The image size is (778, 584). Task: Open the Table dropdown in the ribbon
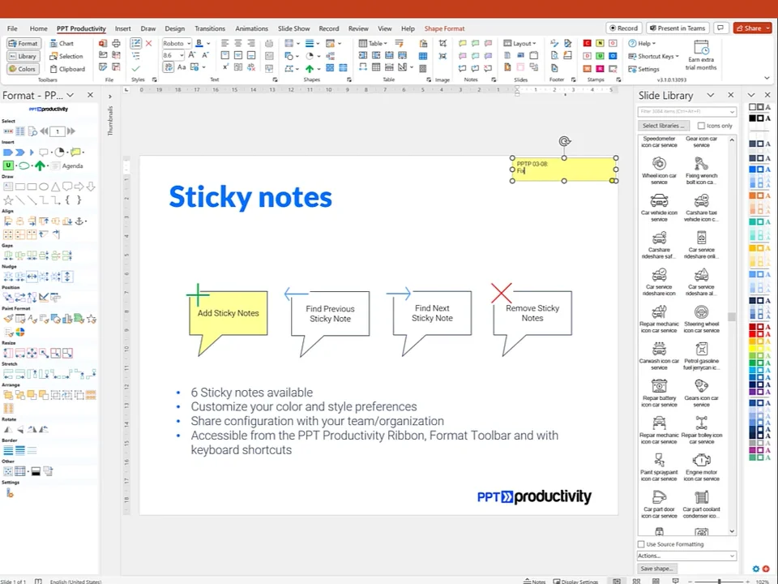coord(373,43)
